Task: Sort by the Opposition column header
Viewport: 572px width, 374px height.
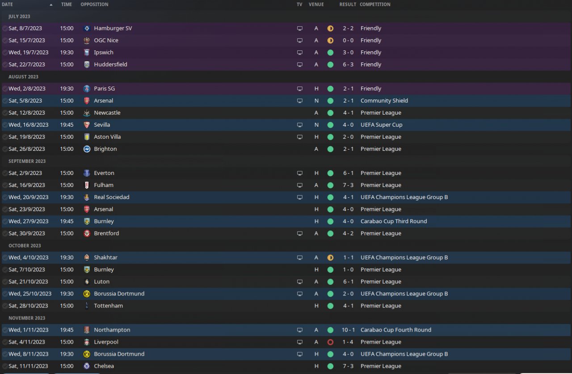Action: click(94, 4)
